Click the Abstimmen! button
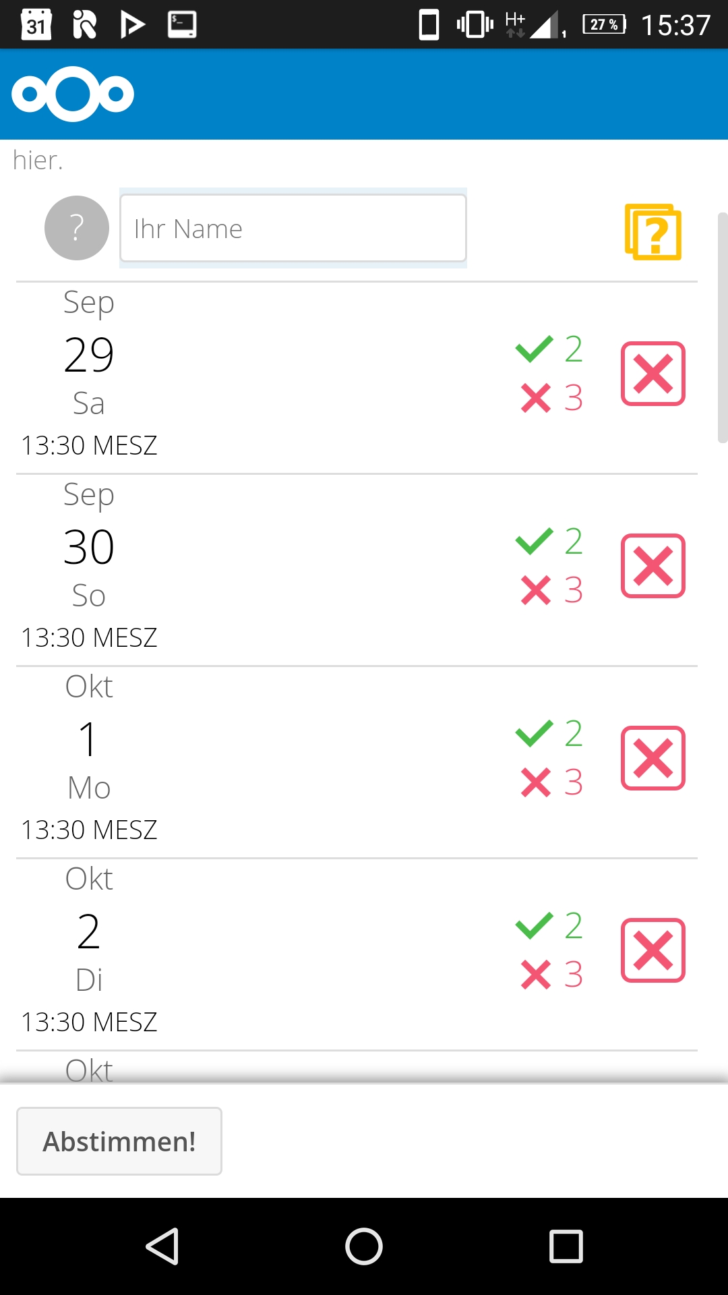The height and width of the screenshot is (1295, 728). coord(119,1141)
